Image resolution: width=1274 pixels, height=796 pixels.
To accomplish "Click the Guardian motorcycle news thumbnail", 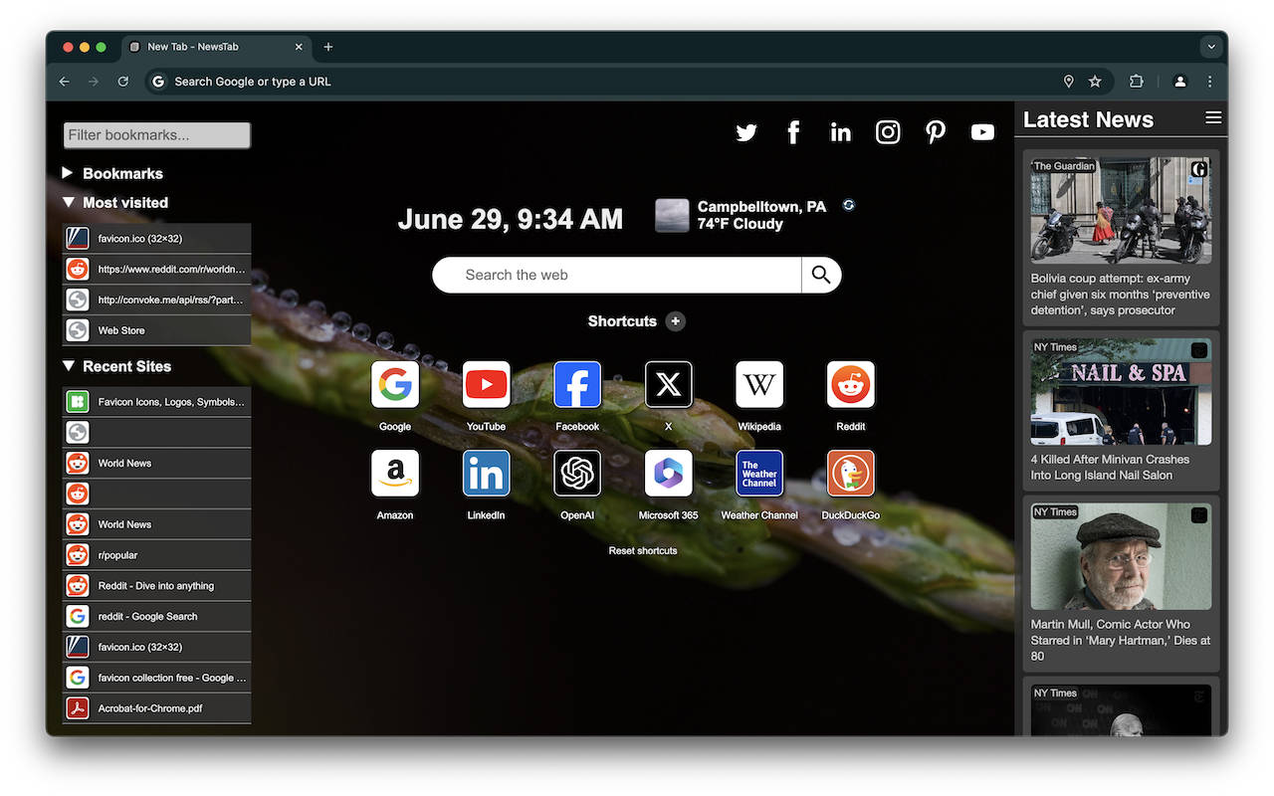I will point(1121,210).
